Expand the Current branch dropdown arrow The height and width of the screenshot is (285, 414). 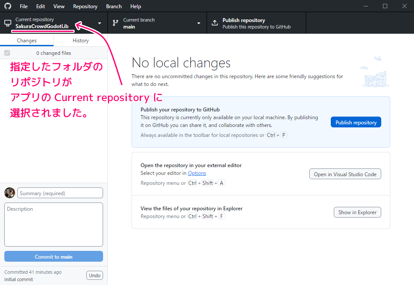(198, 23)
